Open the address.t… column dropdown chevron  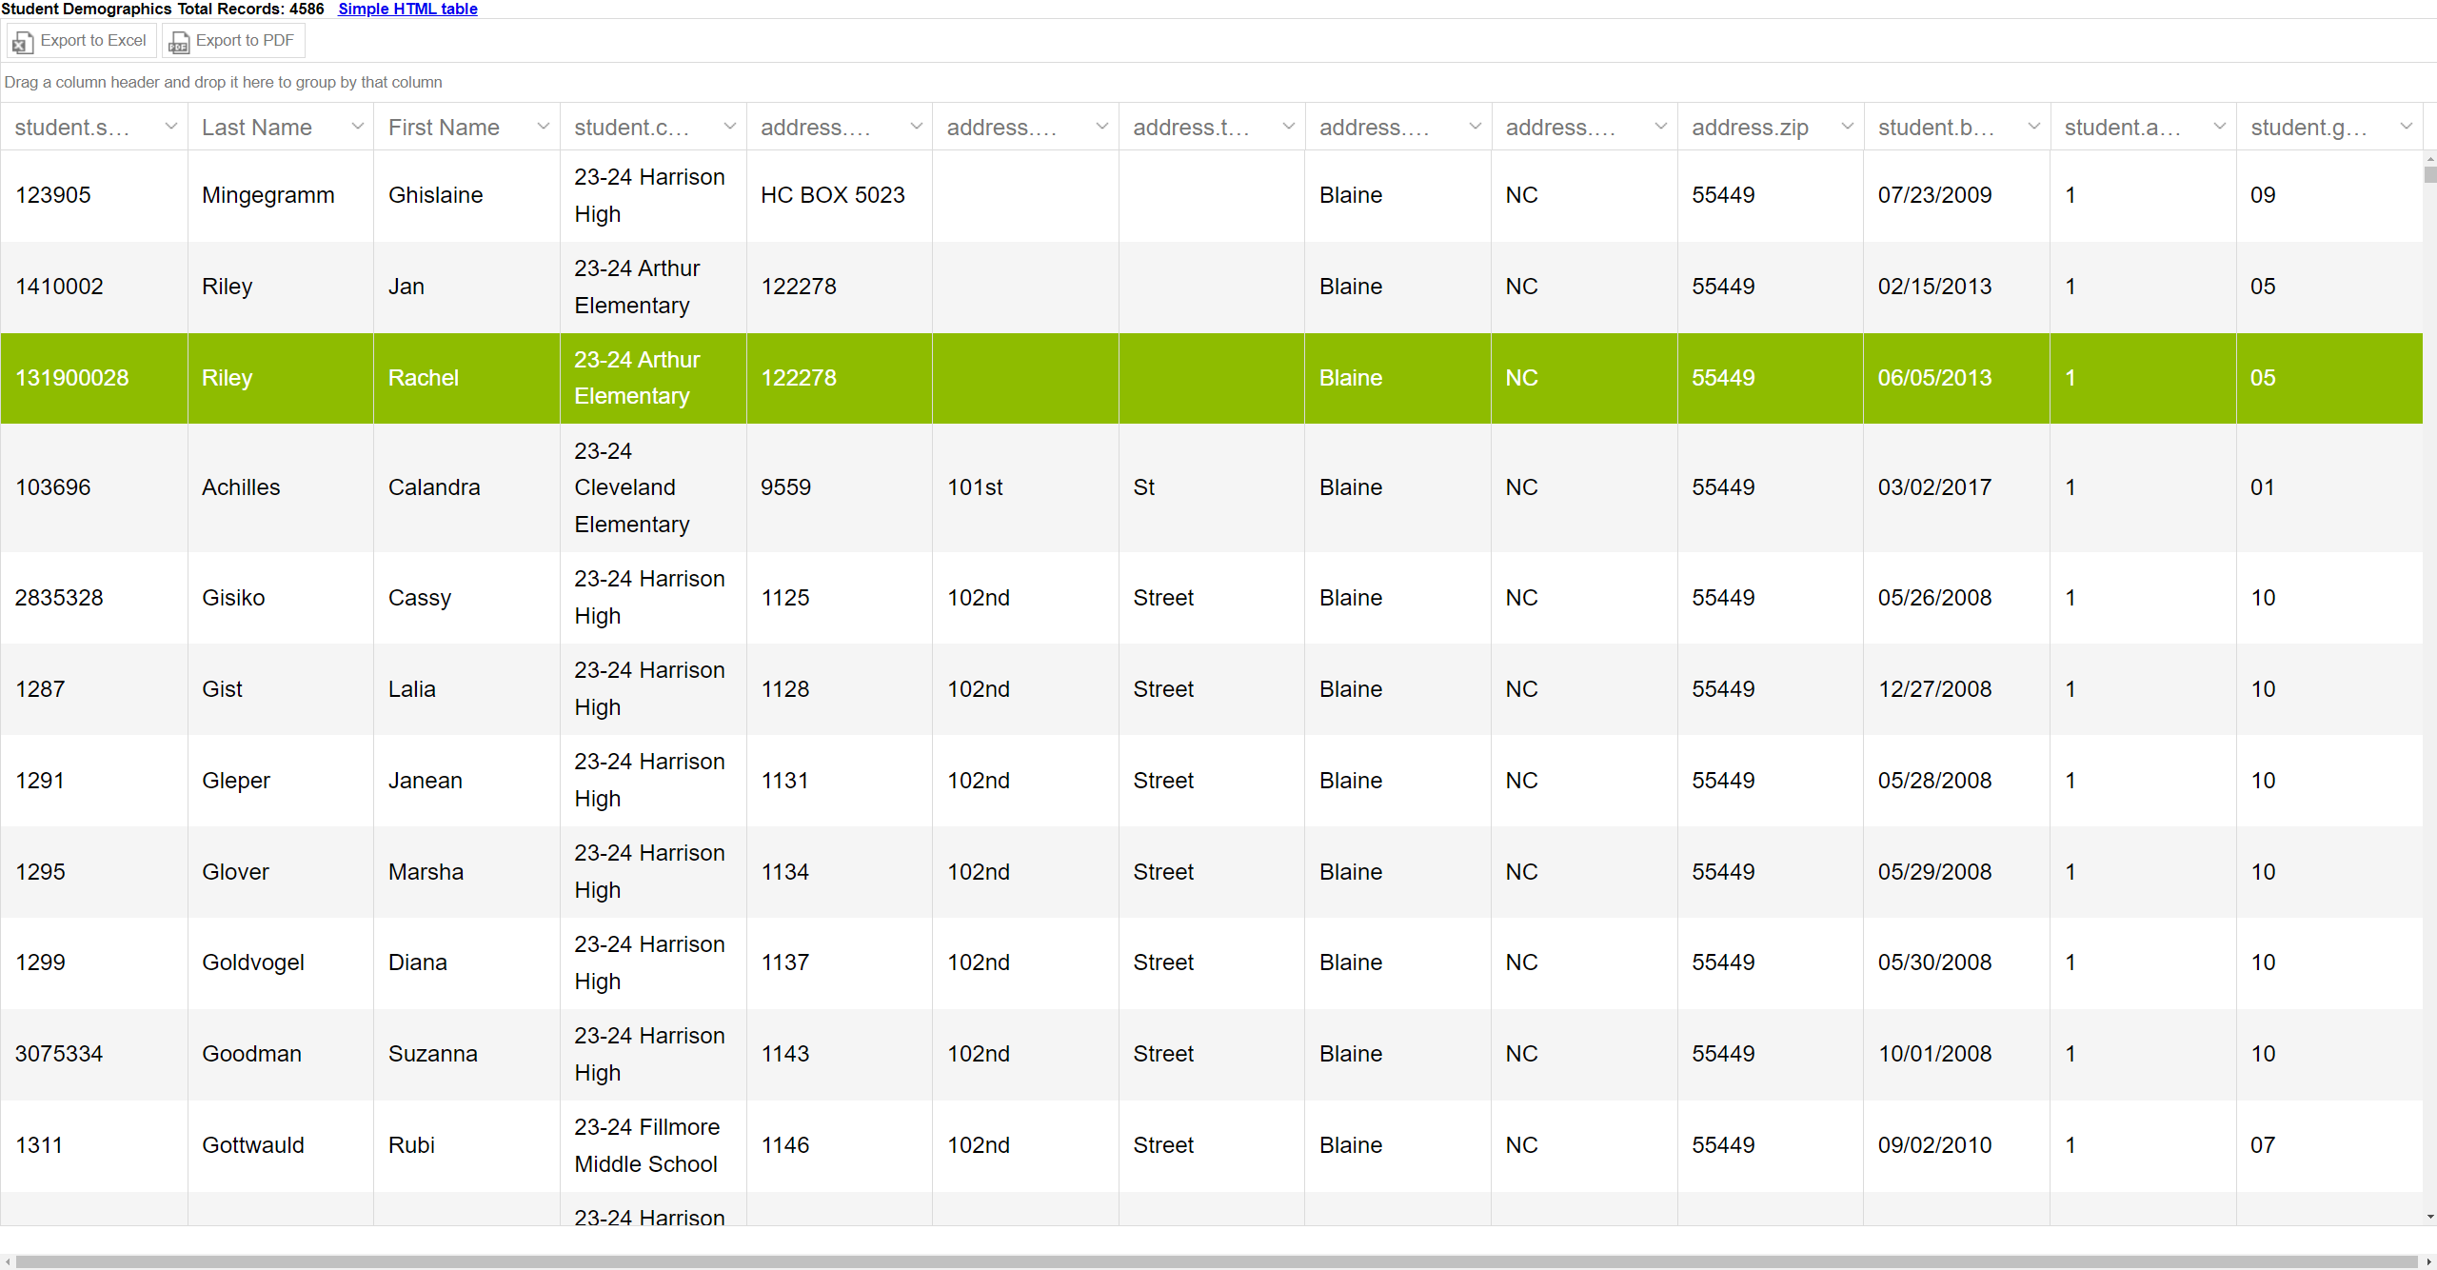[x=1289, y=127]
